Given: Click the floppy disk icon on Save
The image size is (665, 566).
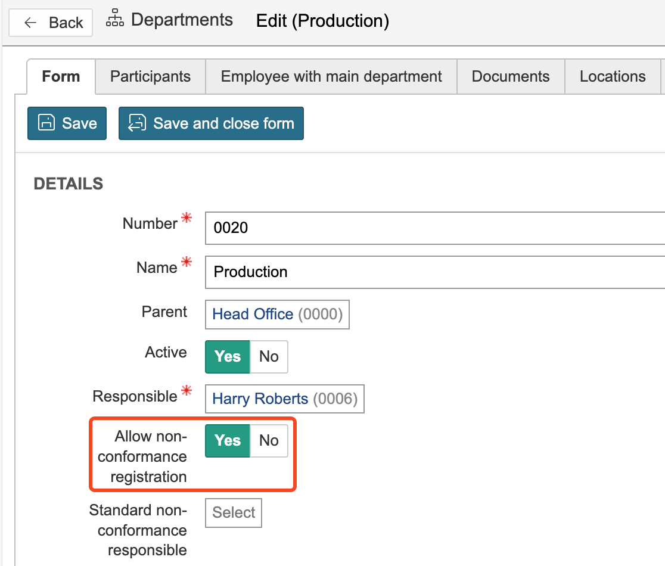Looking at the screenshot, I should pos(46,123).
